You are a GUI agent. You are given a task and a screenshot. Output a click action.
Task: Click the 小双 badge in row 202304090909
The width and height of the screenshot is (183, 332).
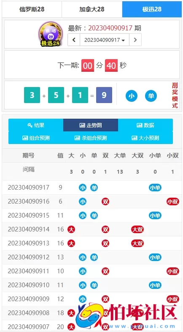click(x=172, y=299)
